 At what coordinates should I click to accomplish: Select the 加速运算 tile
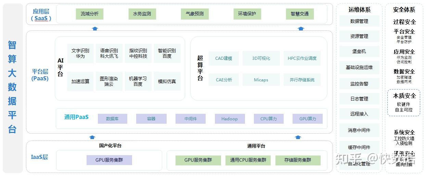[80, 81]
